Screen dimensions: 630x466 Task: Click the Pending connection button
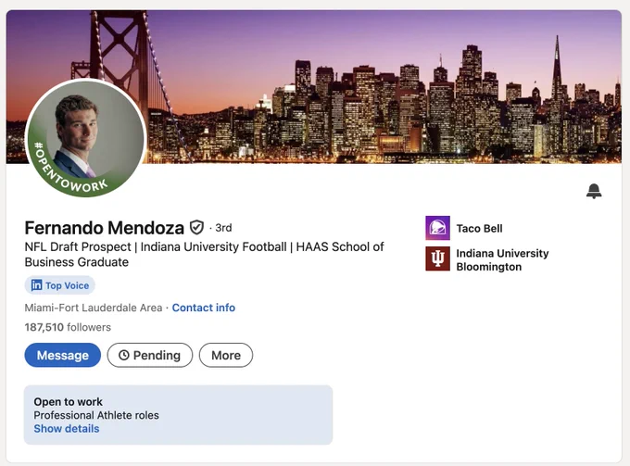click(150, 355)
